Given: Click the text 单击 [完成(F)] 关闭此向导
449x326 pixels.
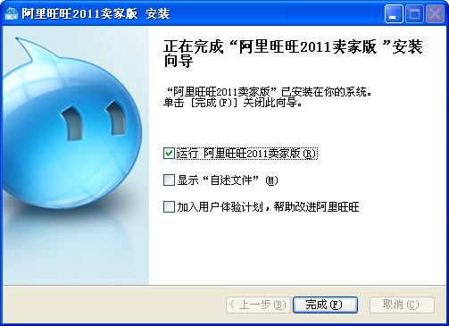Looking at the screenshot, I should [233, 103].
